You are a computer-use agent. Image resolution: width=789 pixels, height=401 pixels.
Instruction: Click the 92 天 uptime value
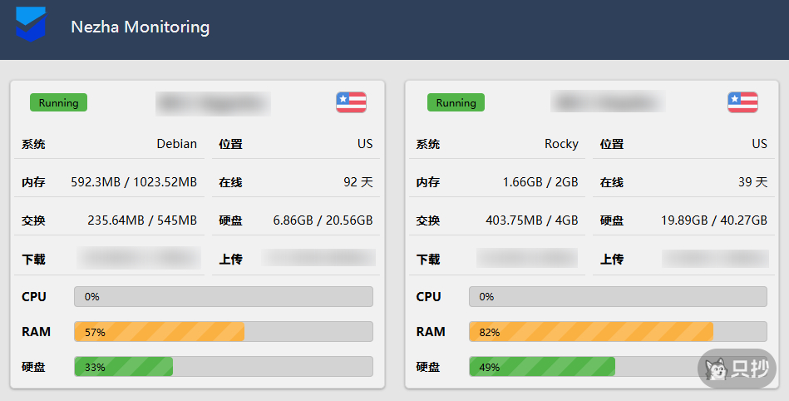click(358, 182)
